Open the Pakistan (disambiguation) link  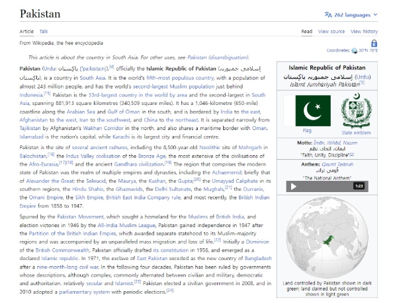218,57
